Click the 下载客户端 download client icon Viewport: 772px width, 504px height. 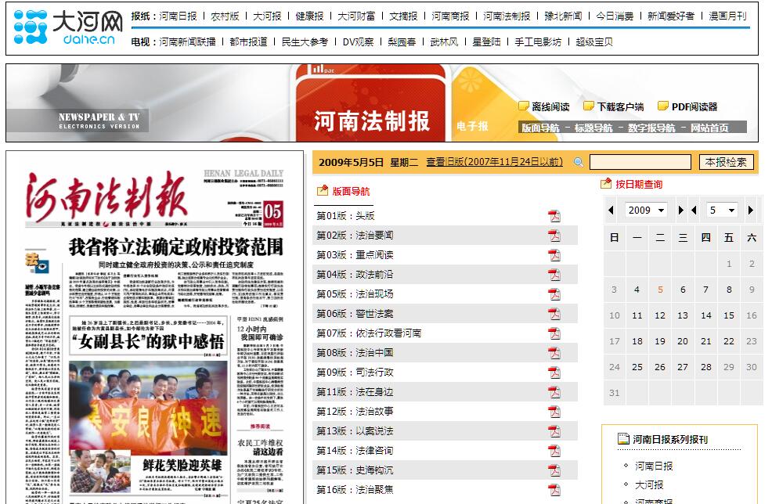pos(588,106)
